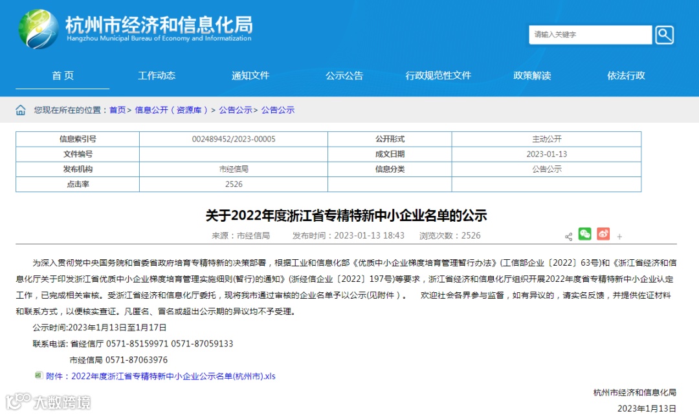
Task: Open the 工作动态 navigation tab
Action: [x=157, y=76]
